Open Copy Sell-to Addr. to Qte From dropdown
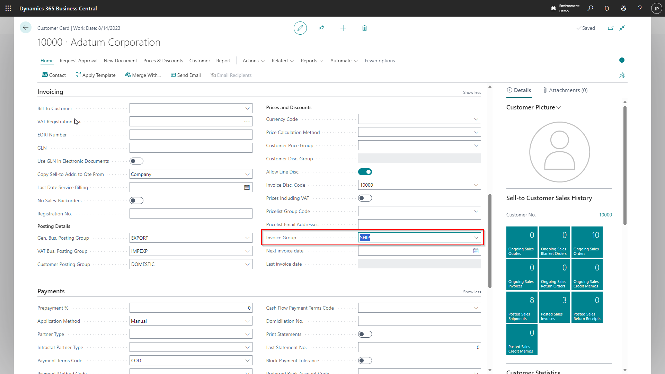Image resolution: width=665 pixels, height=374 pixels. click(247, 174)
